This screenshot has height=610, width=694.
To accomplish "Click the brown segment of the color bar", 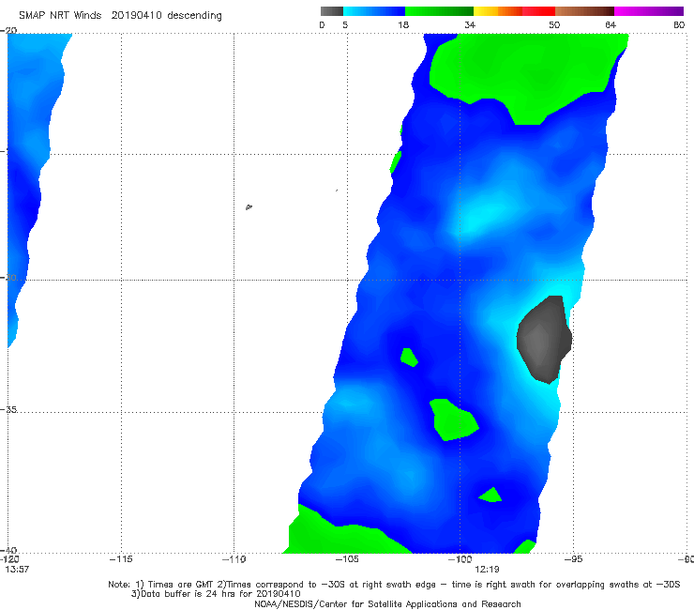I will [584, 11].
